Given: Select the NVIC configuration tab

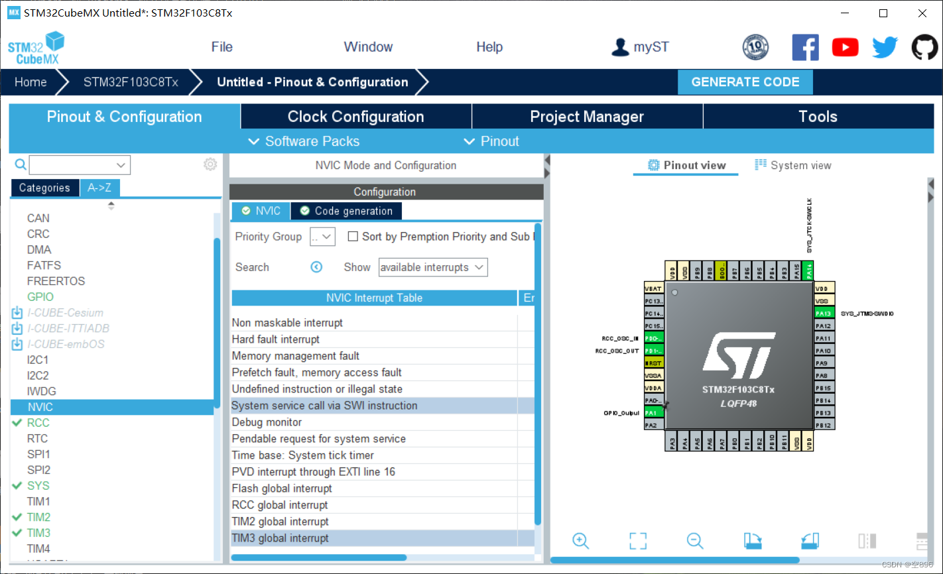Looking at the screenshot, I should point(261,211).
